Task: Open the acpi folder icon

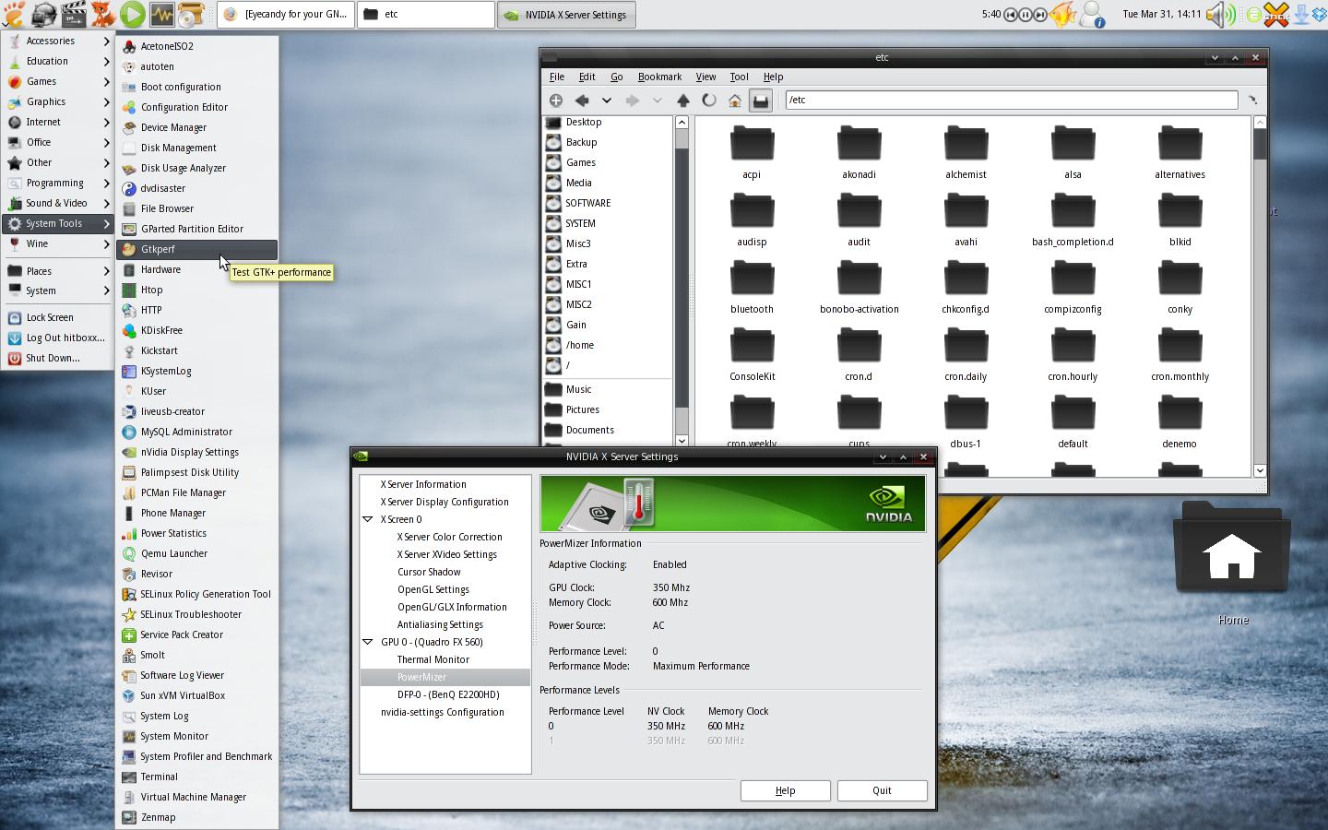Action: click(752, 145)
